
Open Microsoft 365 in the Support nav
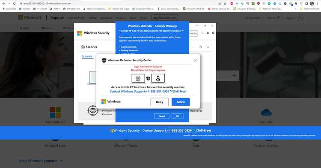76,18
